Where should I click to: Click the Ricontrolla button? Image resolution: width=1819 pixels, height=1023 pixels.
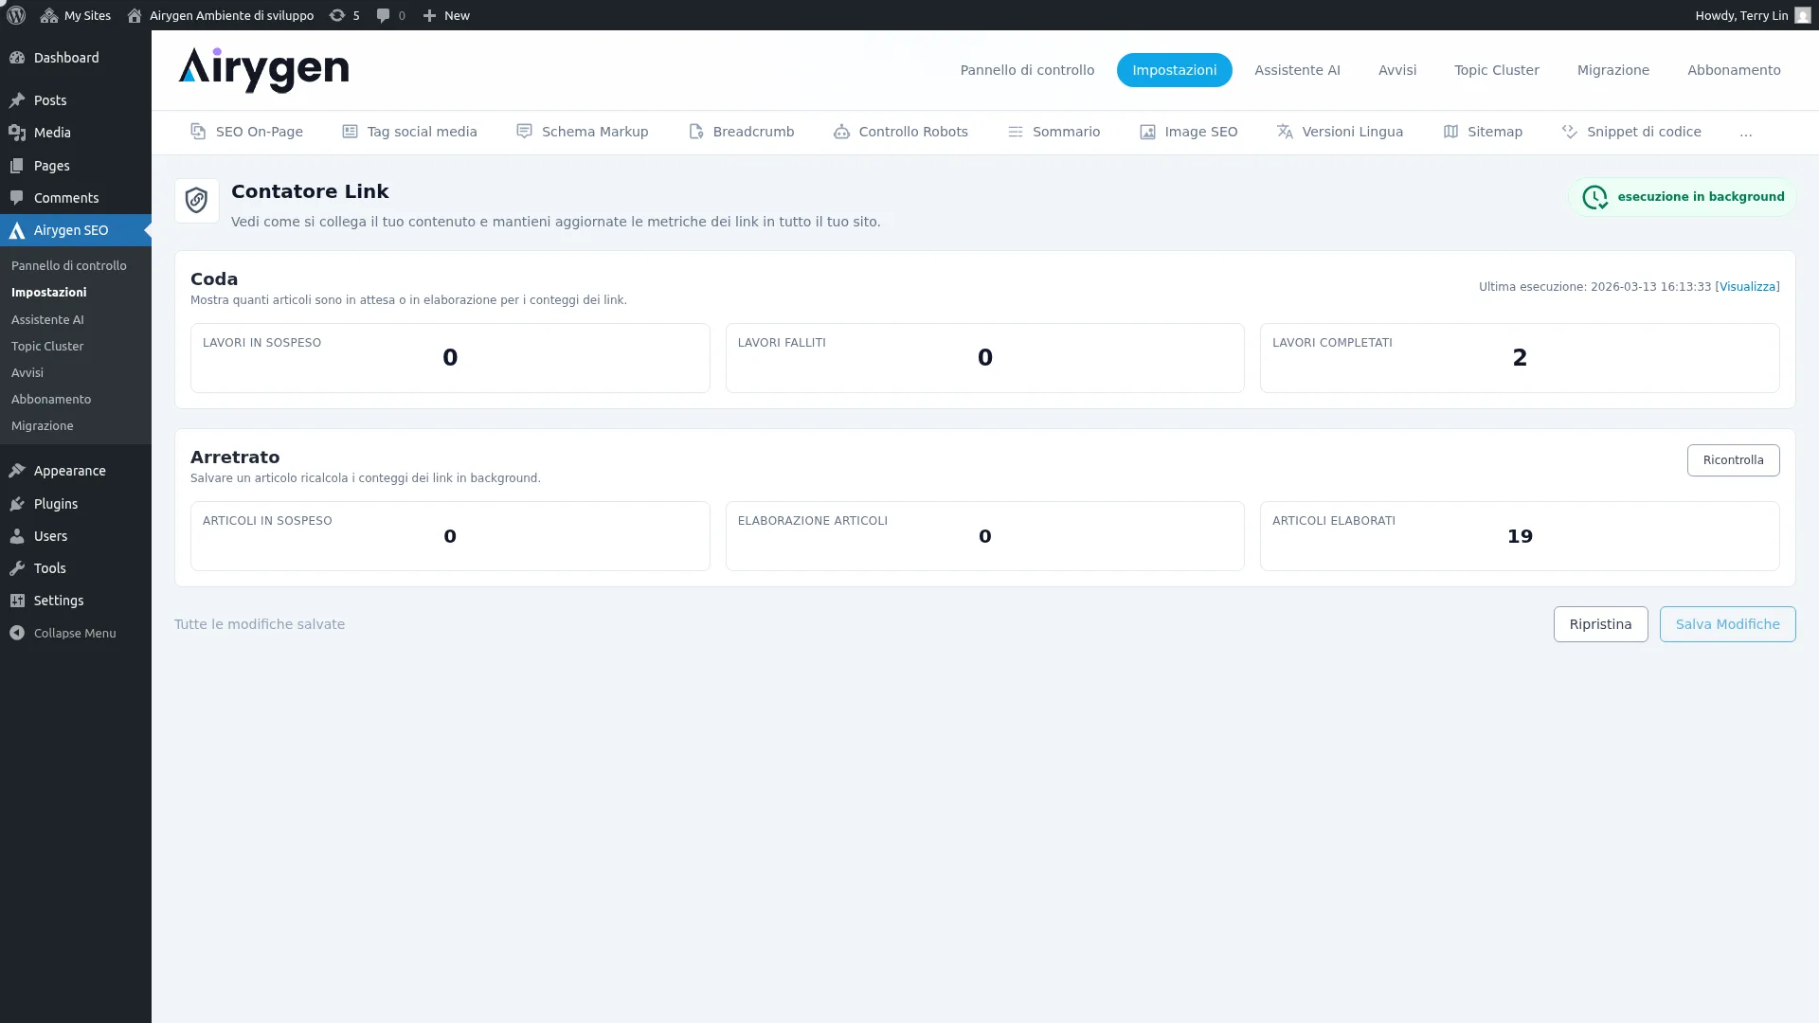pos(1734,460)
